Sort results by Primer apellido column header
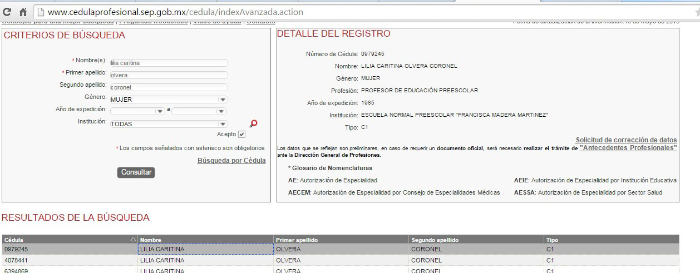 click(x=297, y=240)
